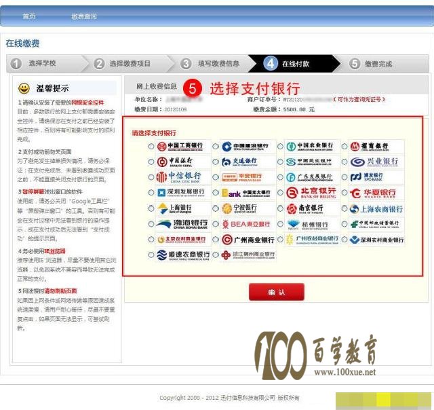Click the (可作为查询凭证号) note

(x=359, y=99)
